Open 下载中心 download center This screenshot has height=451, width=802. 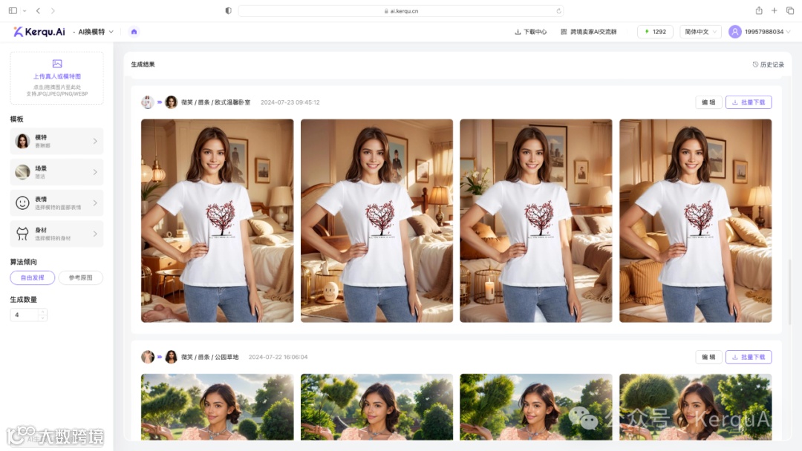[530, 32]
